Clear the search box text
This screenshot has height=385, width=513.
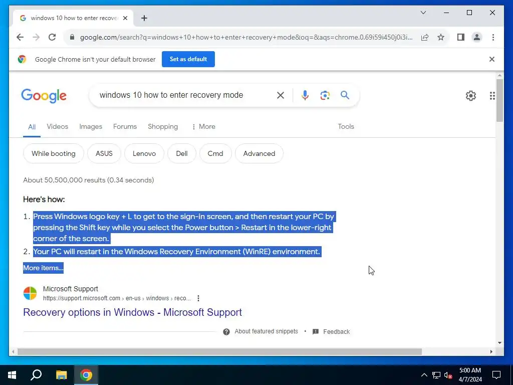click(281, 95)
